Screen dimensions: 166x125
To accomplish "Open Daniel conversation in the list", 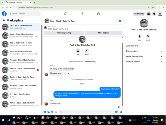I will [x=21, y=78].
